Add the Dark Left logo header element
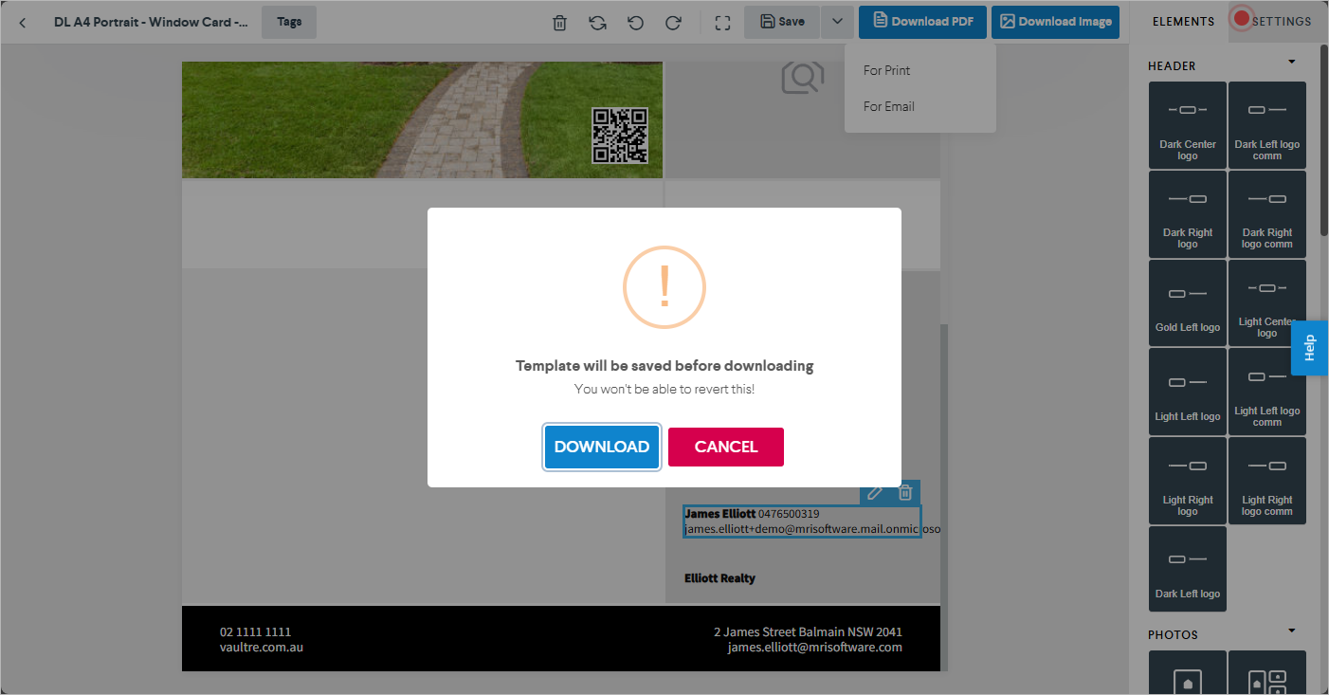 coord(1188,569)
